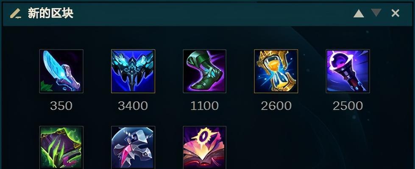Click the empty slot after the spellbook
The width and height of the screenshot is (415, 169).
coord(276,147)
